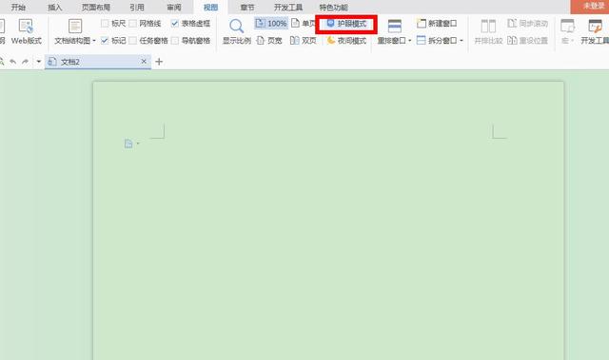
Task: Enable the 任务窗格 task pane checkbox
Action: pos(133,40)
